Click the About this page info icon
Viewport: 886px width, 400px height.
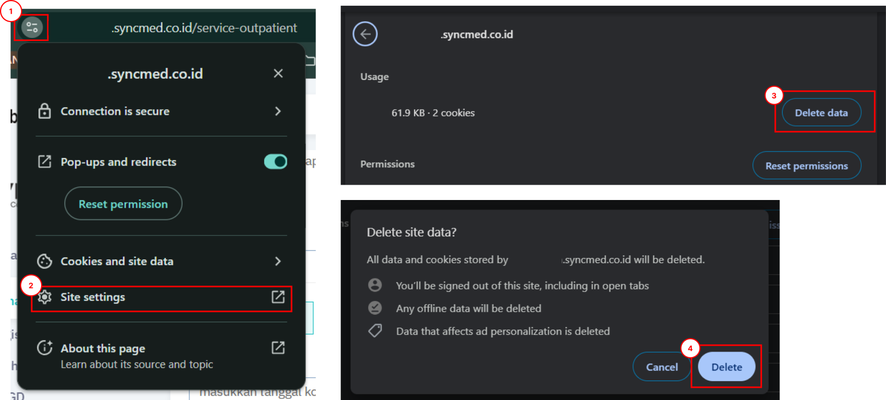[x=45, y=348]
